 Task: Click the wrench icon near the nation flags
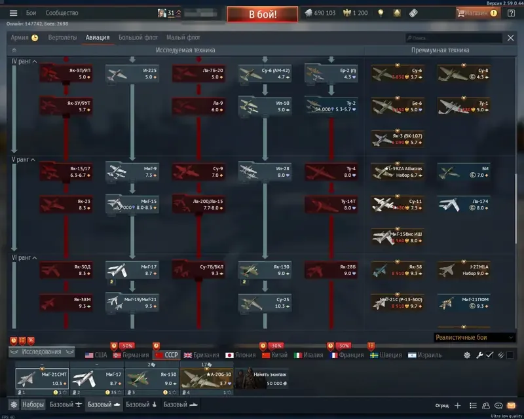479,355
